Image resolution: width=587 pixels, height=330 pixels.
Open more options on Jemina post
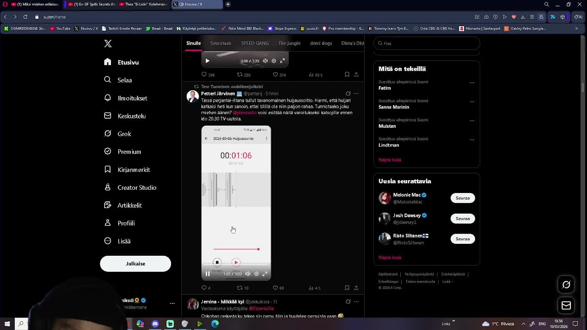coord(356,302)
